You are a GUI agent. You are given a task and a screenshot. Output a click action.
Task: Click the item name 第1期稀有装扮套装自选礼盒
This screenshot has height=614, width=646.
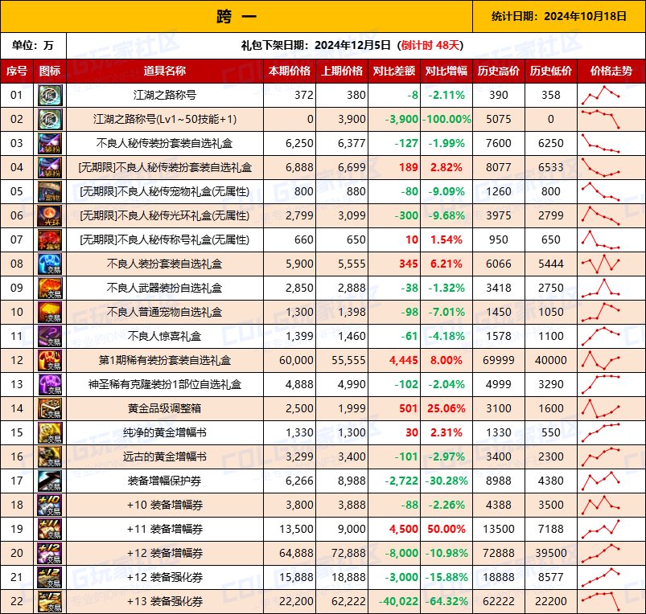pos(165,360)
